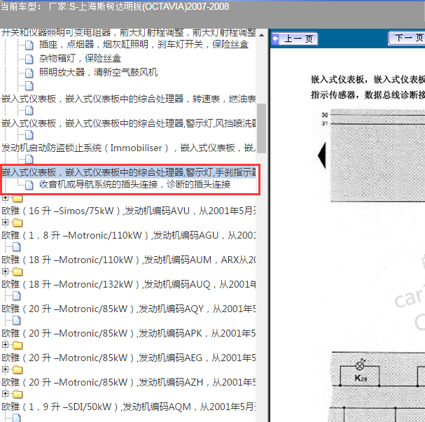
Task: Go to previous page with 上一页 button
Action: [295, 38]
